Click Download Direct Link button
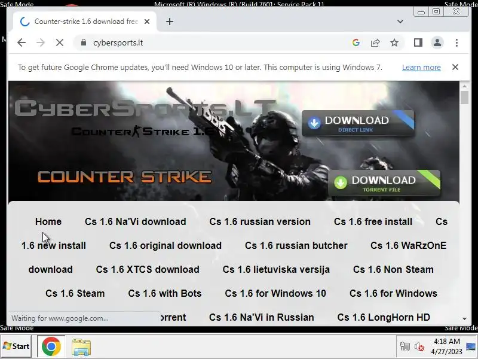Image resolution: width=478 pixels, height=359 pixels. (358, 123)
